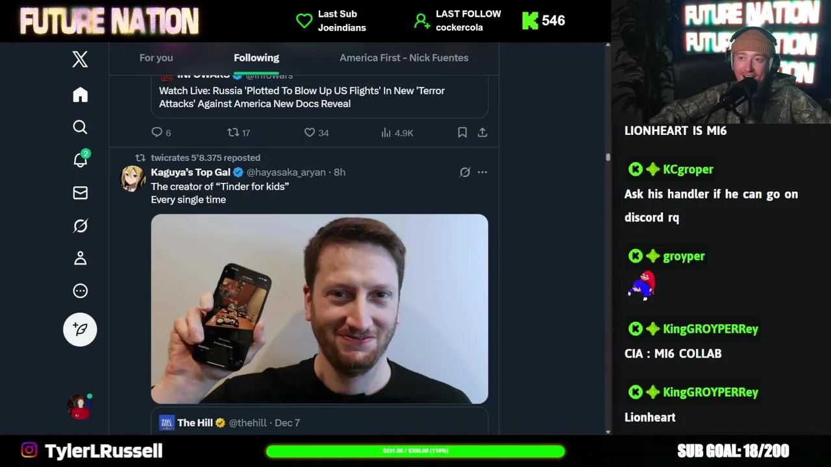The height and width of the screenshot is (467, 831).
Task: Share the Infowars post
Action: point(482,132)
